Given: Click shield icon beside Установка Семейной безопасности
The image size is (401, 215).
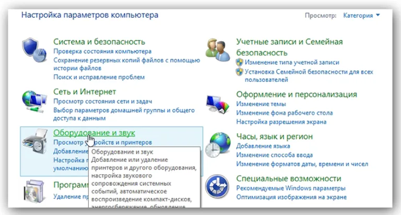Looking at the screenshot, I should tap(239, 72).
